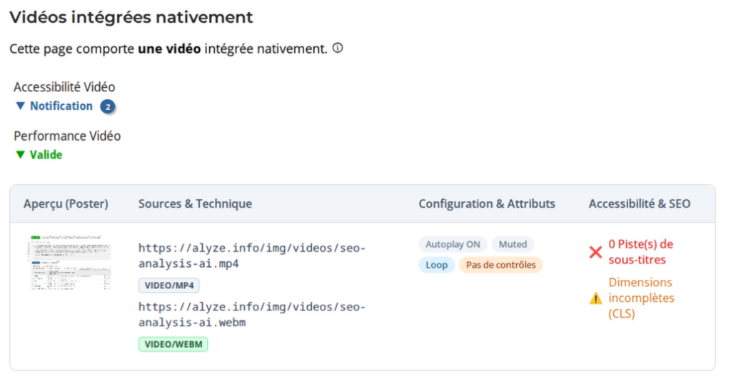Viewport: 731px width, 389px height.
Task: Expand the Valide performance section
Action: (39, 154)
